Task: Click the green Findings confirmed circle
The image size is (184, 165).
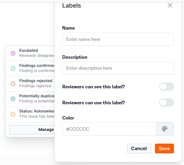Action: click(x=13, y=68)
